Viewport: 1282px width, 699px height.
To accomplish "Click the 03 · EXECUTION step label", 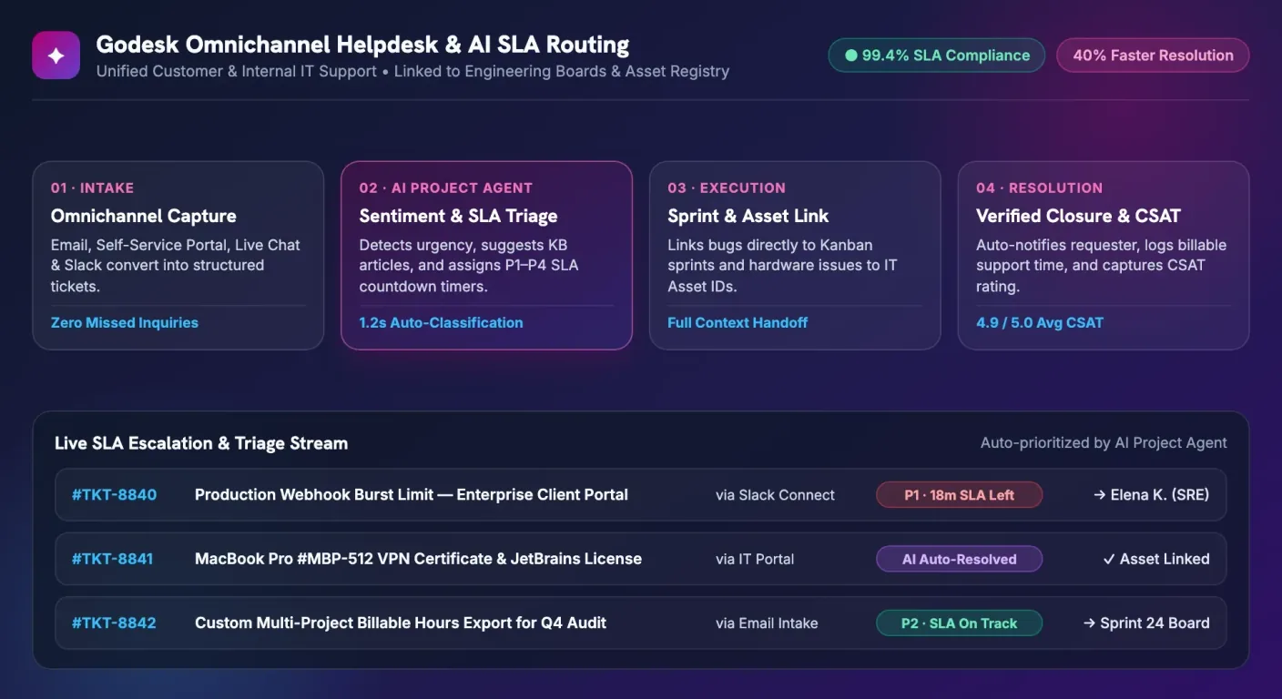I will pos(727,187).
